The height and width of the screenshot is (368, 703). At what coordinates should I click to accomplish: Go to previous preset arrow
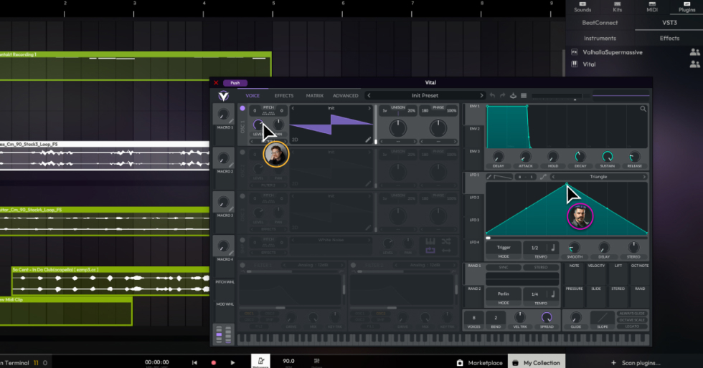click(369, 95)
